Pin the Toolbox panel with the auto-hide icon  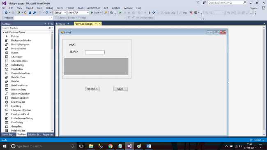(x=48, y=24)
